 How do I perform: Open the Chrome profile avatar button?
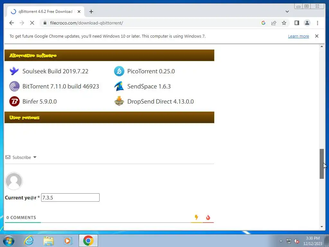(x=307, y=23)
